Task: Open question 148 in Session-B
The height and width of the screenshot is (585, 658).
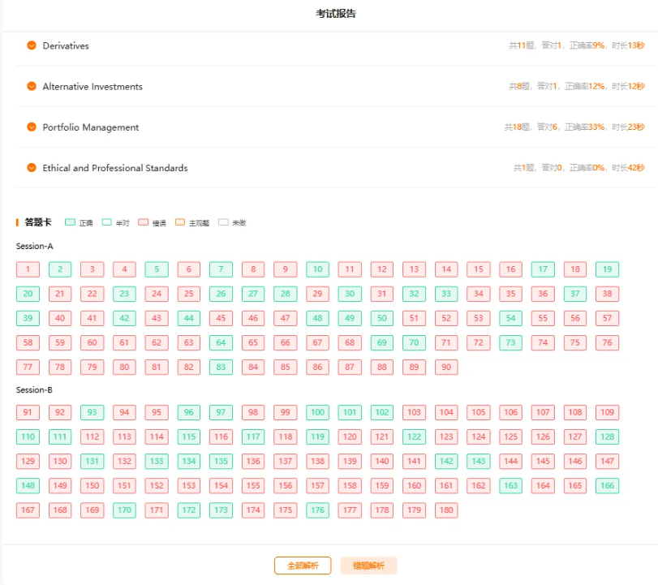Action: click(28, 485)
